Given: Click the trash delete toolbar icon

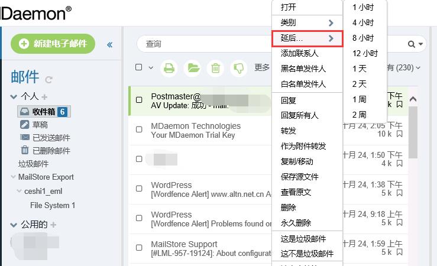Looking at the screenshot, I should point(215,68).
